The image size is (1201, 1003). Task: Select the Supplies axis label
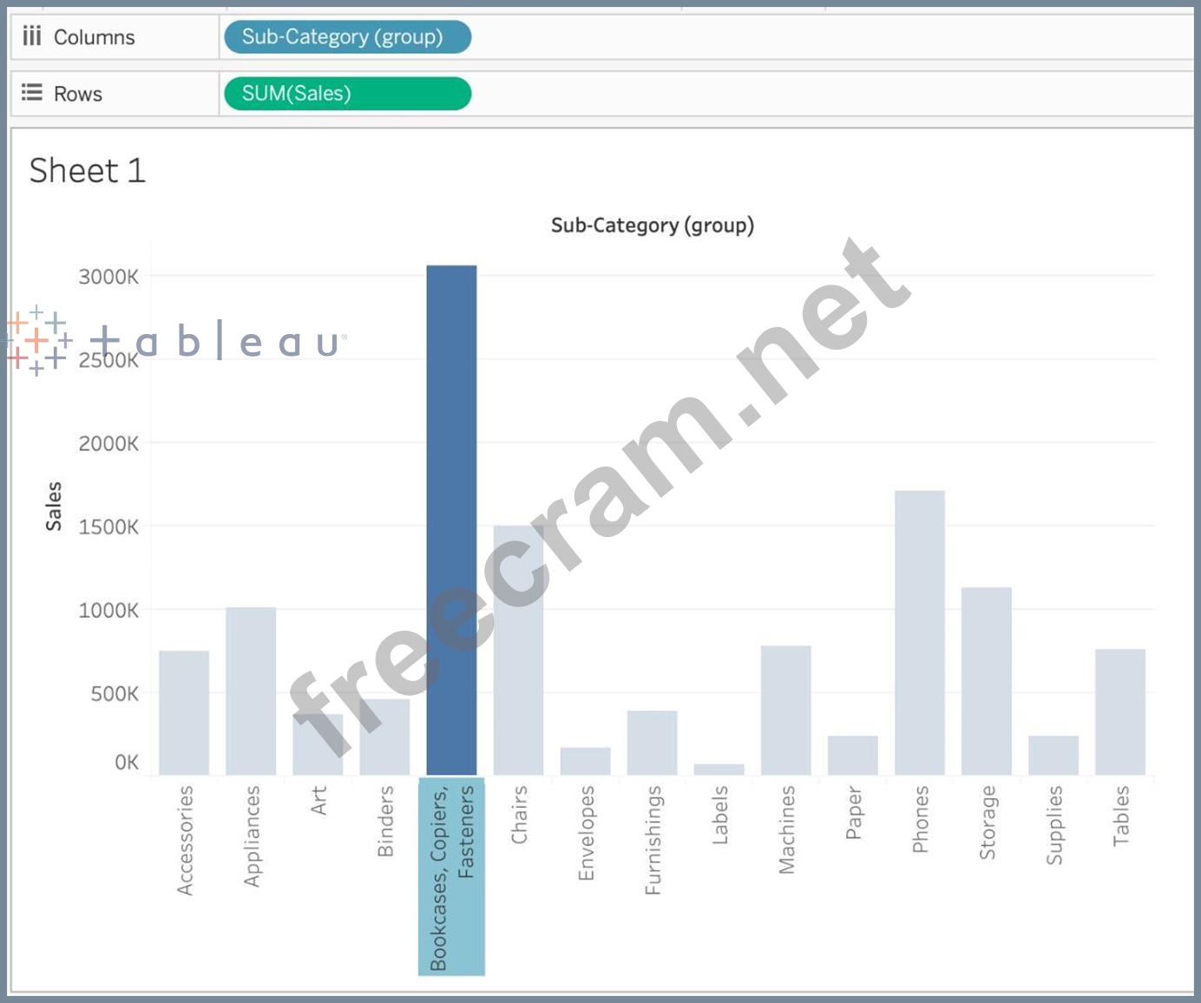tap(1053, 825)
